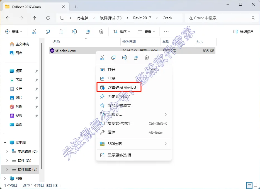Screen dimensions: 260x189
Task: Expand 本地磁盘 (C:) in tree
Action: [7, 152]
